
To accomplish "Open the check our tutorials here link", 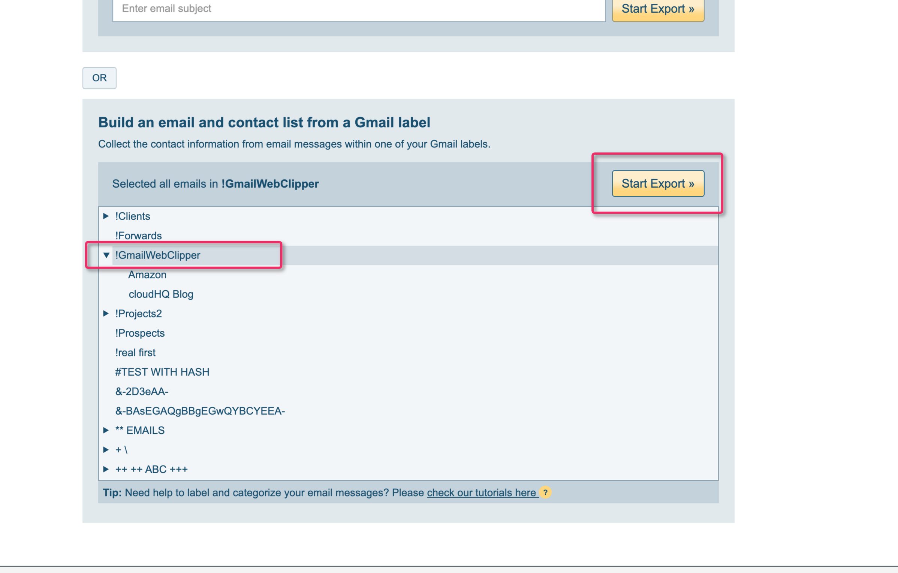I will [482, 492].
